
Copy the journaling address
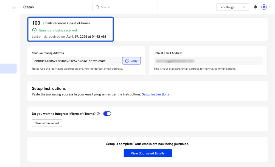pos(131,61)
